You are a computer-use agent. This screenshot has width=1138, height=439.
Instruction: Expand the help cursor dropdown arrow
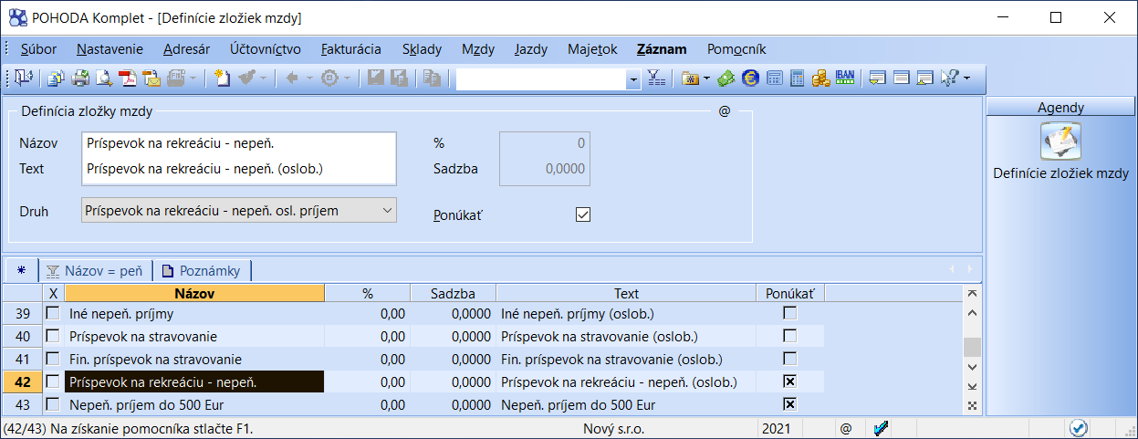[x=966, y=78]
